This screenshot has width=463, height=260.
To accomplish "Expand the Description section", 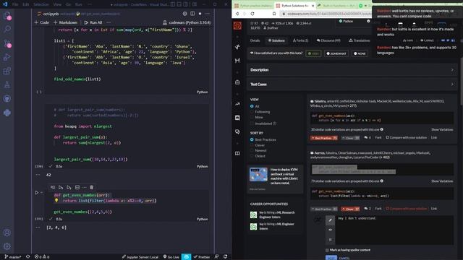I will (x=352, y=70).
